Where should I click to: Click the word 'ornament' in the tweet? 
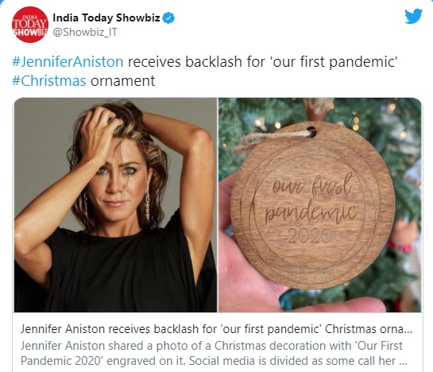pos(122,81)
